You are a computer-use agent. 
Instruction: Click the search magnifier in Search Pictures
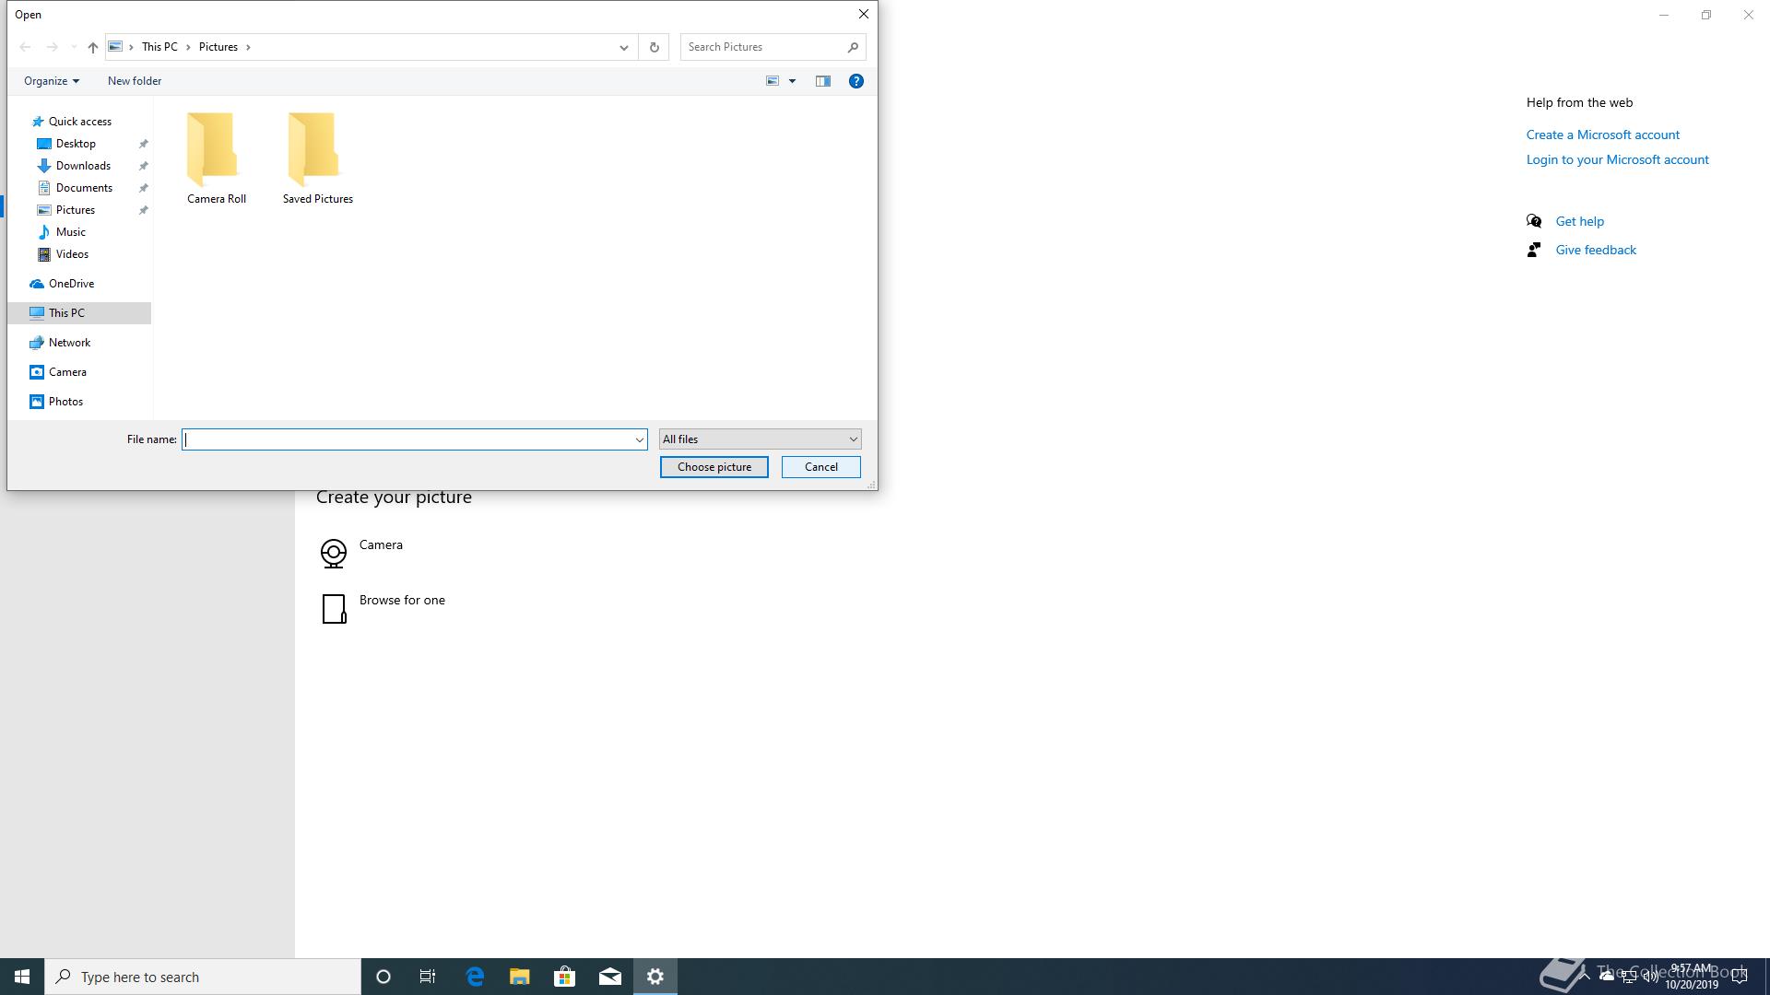click(852, 47)
